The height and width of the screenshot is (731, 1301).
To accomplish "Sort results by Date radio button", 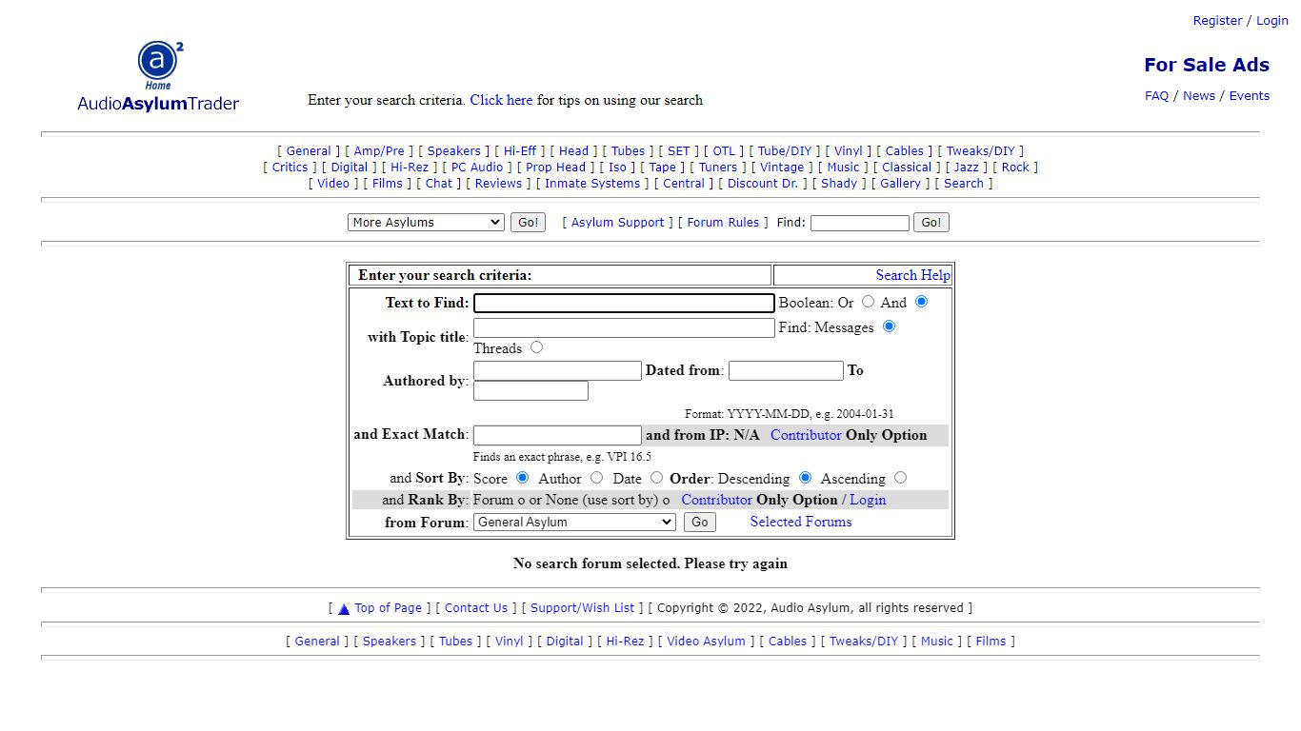I will click(x=656, y=478).
